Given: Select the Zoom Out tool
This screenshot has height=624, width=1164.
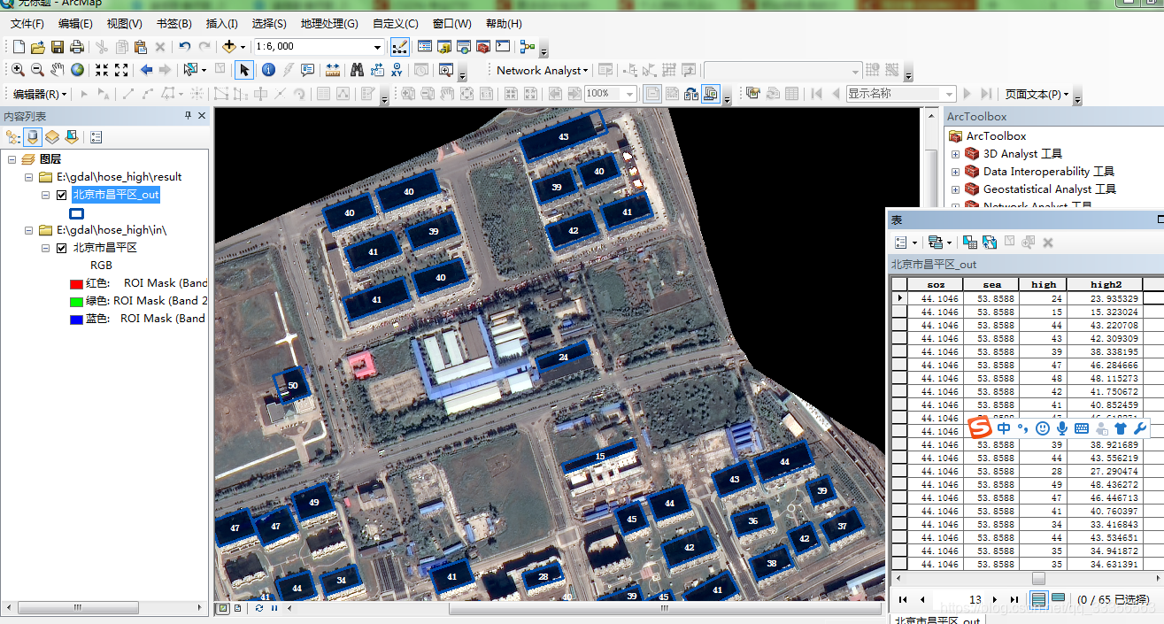Looking at the screenshot, I should coord(38,70).
